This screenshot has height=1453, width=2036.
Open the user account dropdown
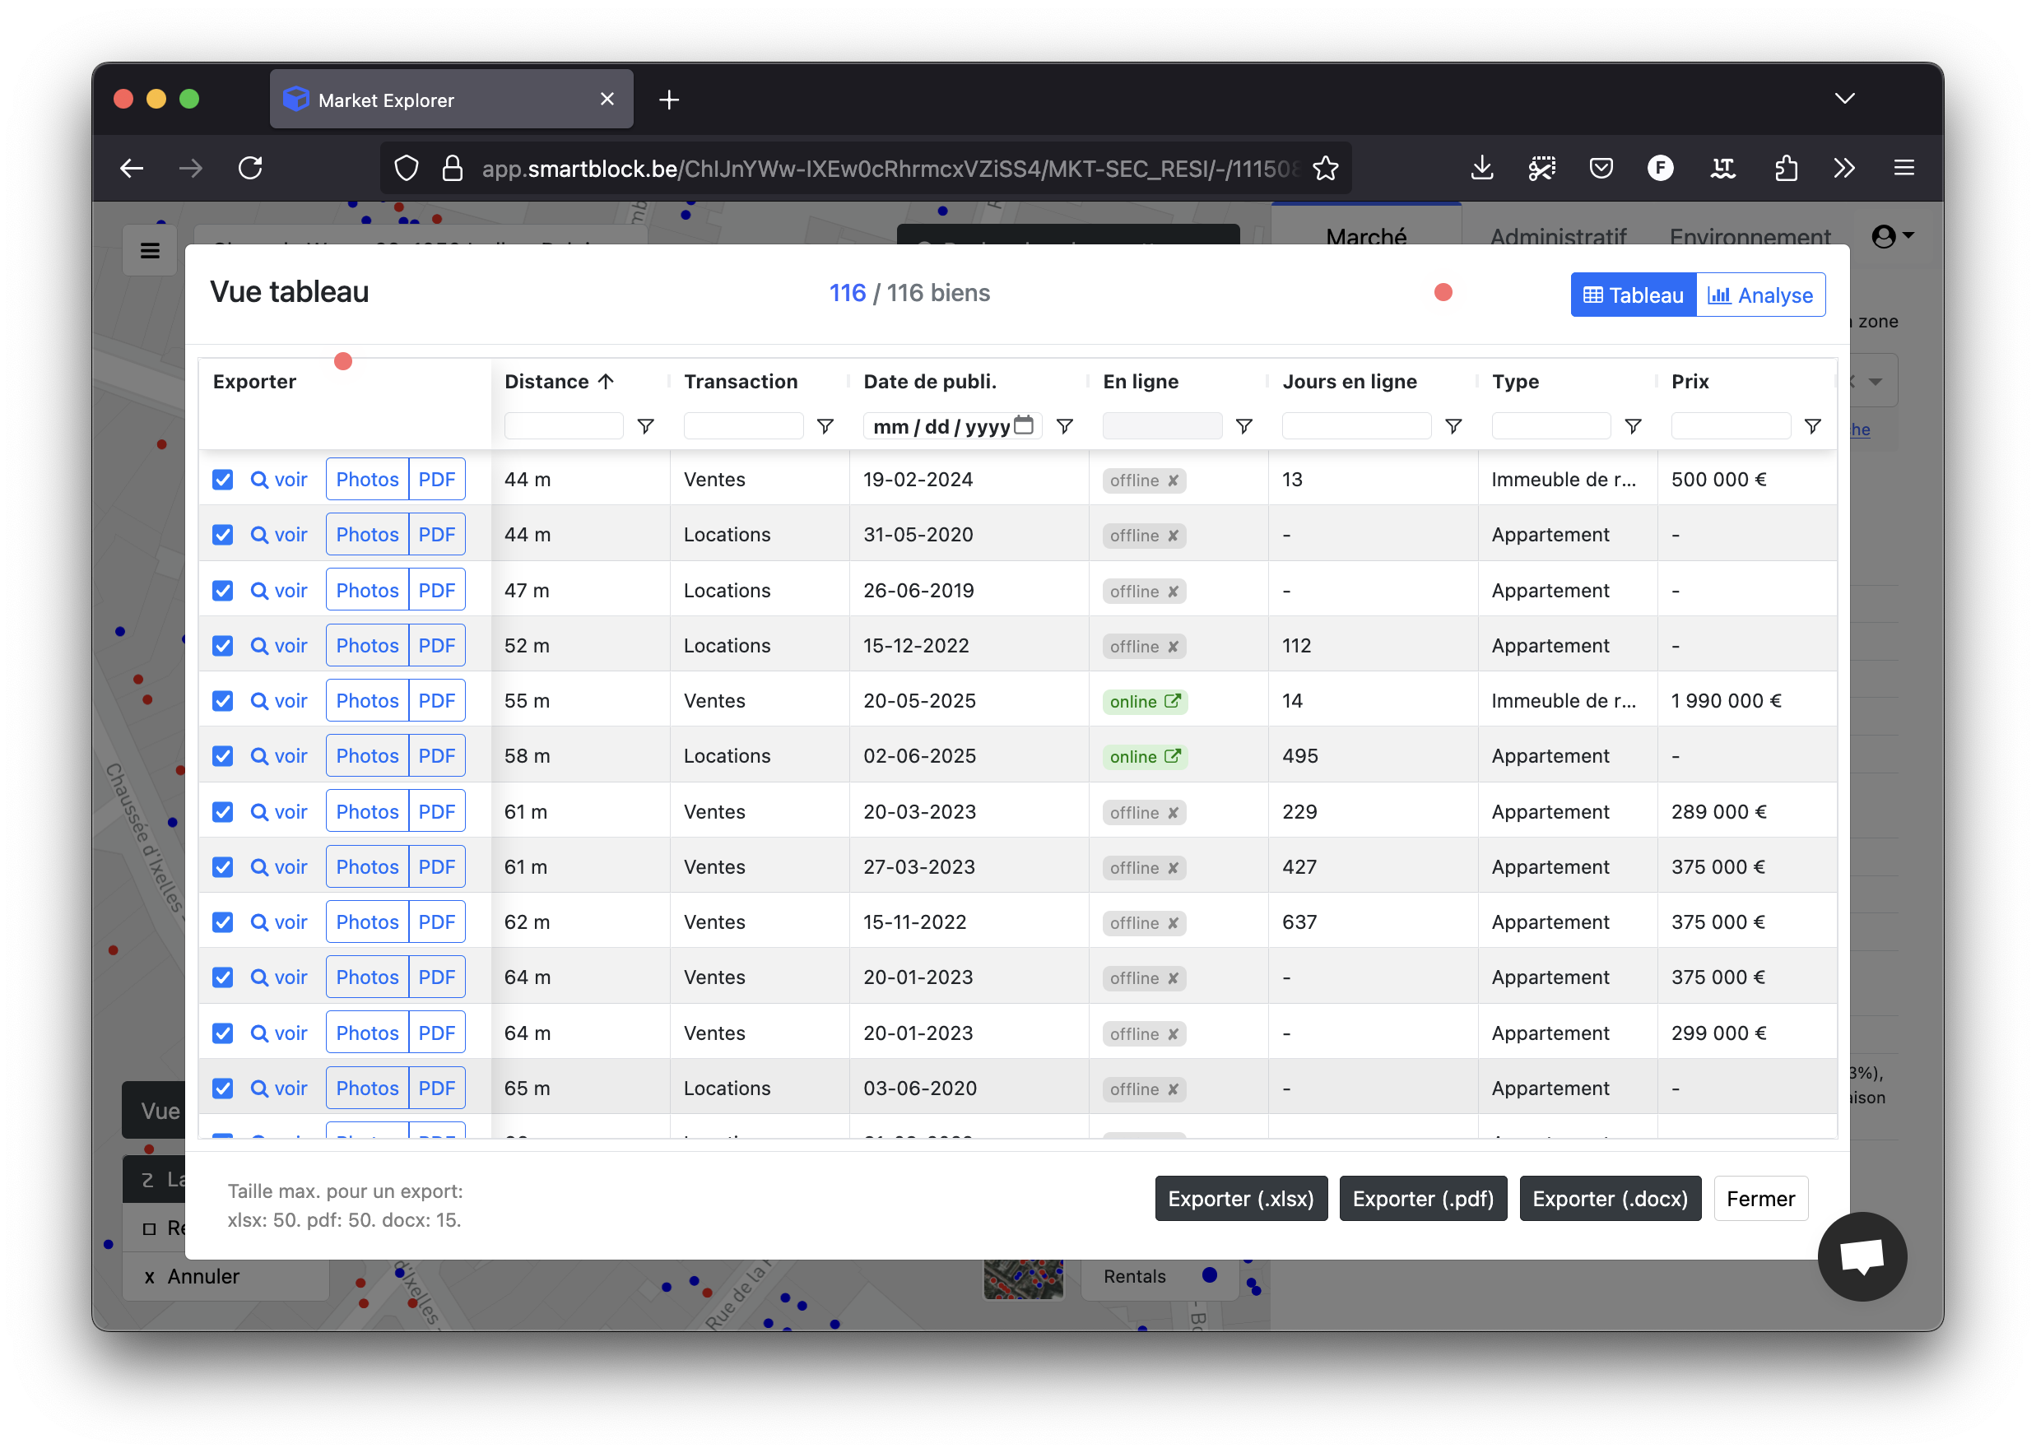pyautogui.click(x=1892, y=236)
